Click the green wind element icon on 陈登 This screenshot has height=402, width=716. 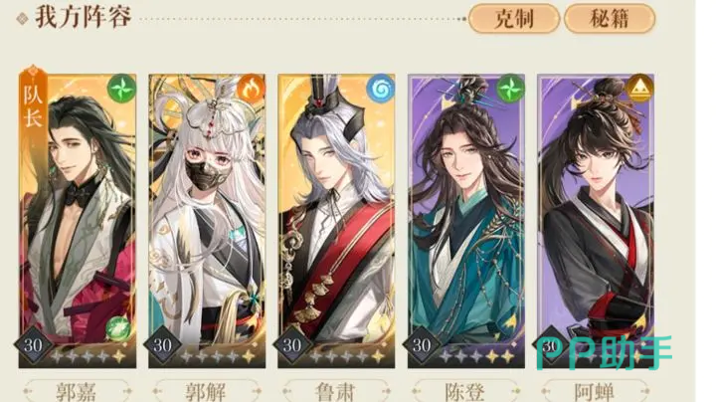coord(509,89)
